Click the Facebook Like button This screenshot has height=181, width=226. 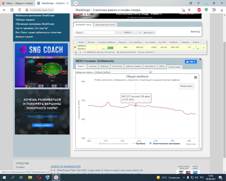click(191, 62)
